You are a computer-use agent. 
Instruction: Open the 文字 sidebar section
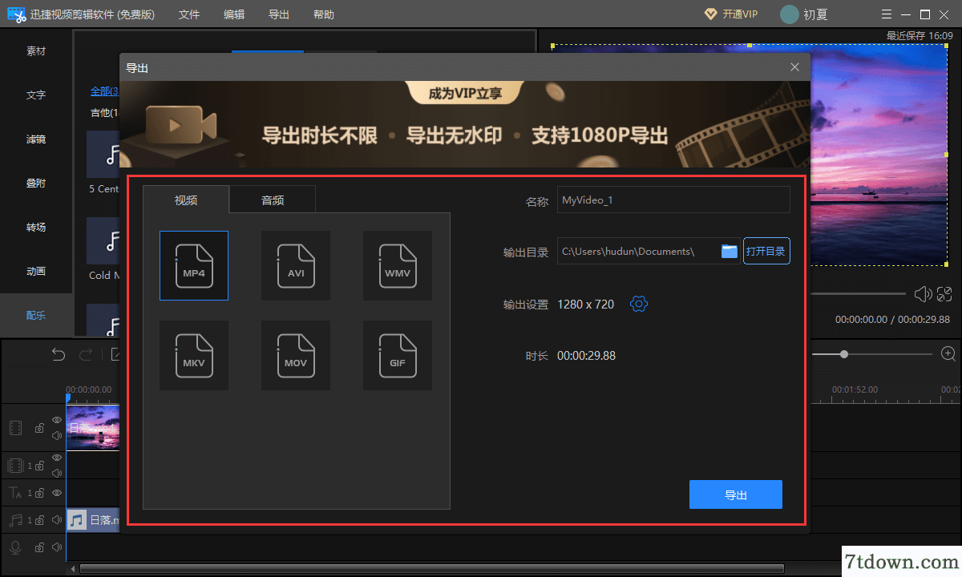coord(36,95)
